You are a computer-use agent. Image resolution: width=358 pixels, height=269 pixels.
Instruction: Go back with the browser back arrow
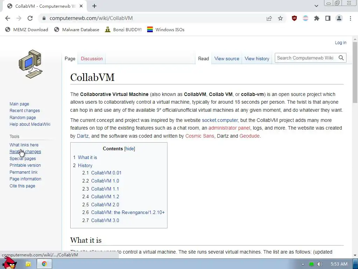click(x=8, y=18)
